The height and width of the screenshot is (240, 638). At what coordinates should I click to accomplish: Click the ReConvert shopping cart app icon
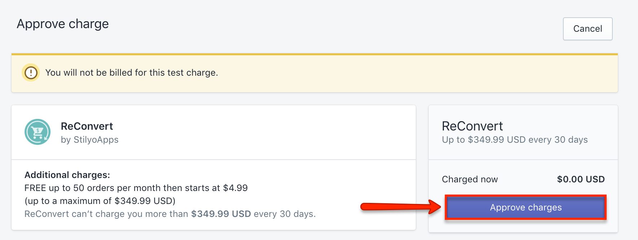click(x=38, y=132)
